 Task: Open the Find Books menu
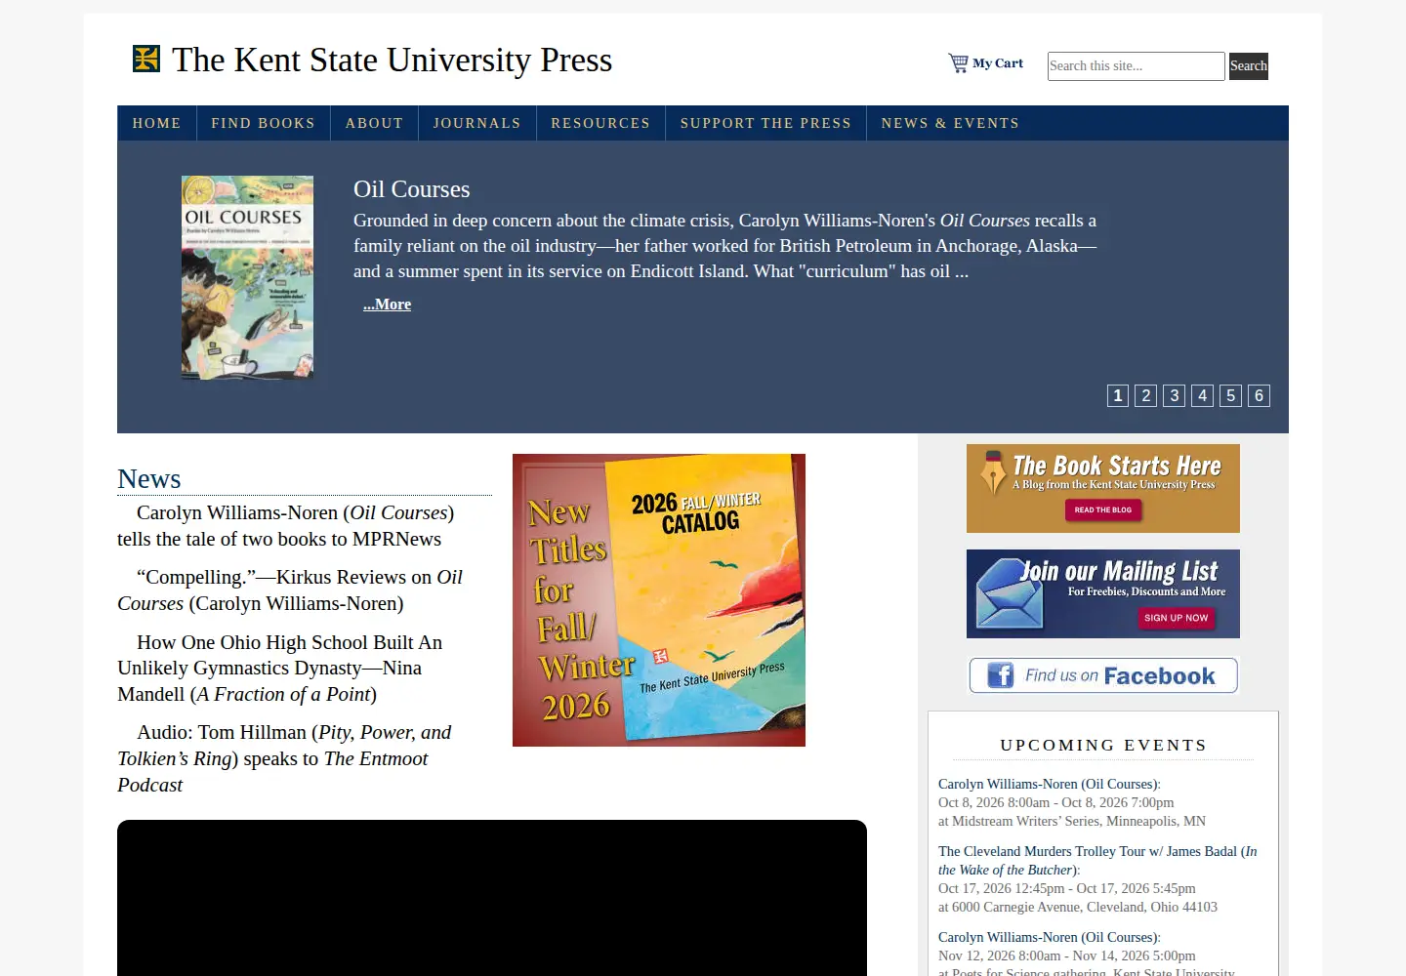pyautogui.click(x=264, y=123)
